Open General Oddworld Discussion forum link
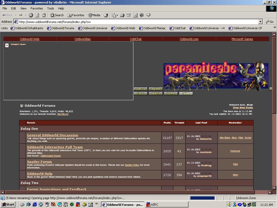The image size is (277, 208). [x=52, y=135]
